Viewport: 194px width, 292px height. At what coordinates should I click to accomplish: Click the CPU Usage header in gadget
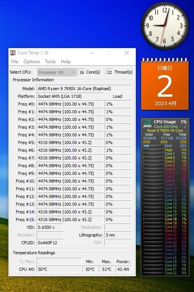coord(165,122)
